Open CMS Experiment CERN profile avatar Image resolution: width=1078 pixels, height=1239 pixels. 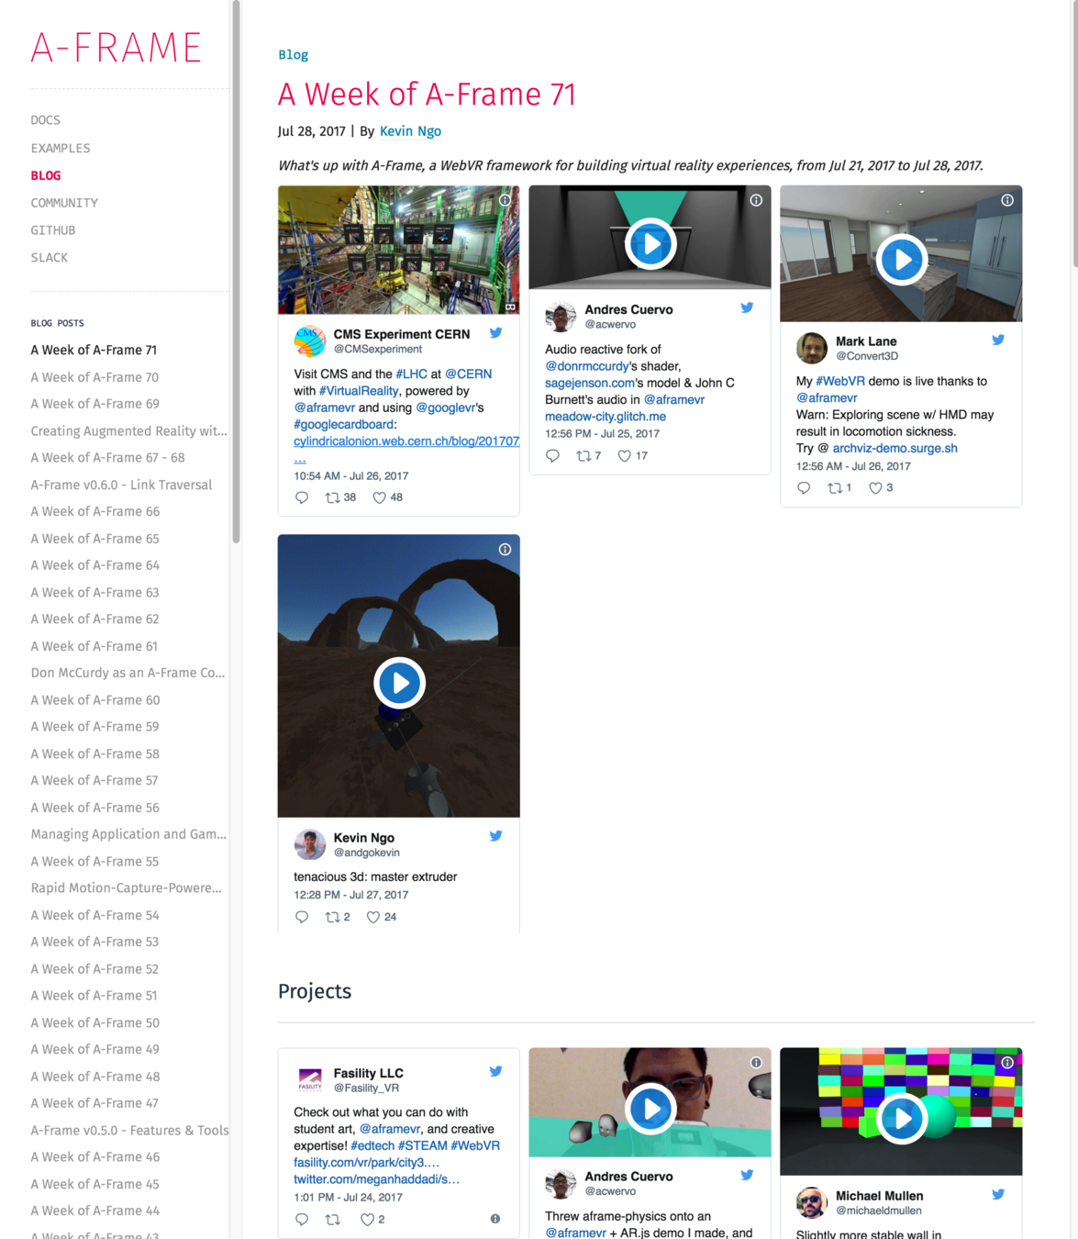click(x=310, y=340)
